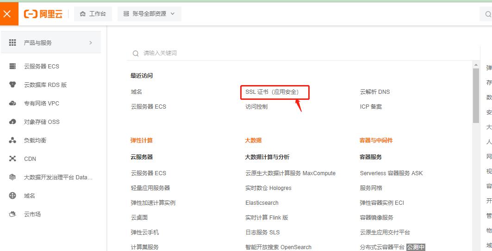Open the 工作台 home button

coord(93,14)
